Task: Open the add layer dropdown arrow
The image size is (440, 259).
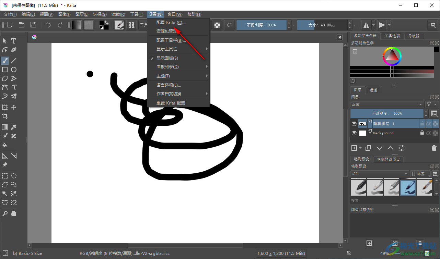Action: tap(360, 148)
